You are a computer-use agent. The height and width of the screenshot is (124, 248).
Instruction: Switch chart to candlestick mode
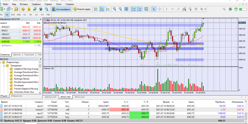(x=102, y=9)
